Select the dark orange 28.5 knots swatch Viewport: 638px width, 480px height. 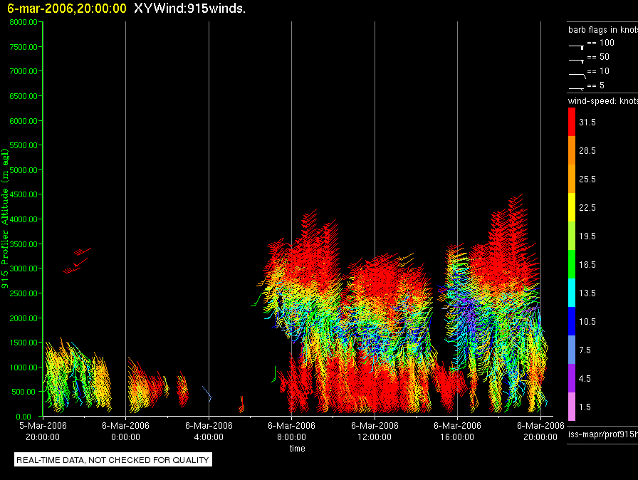coord(572,150)
